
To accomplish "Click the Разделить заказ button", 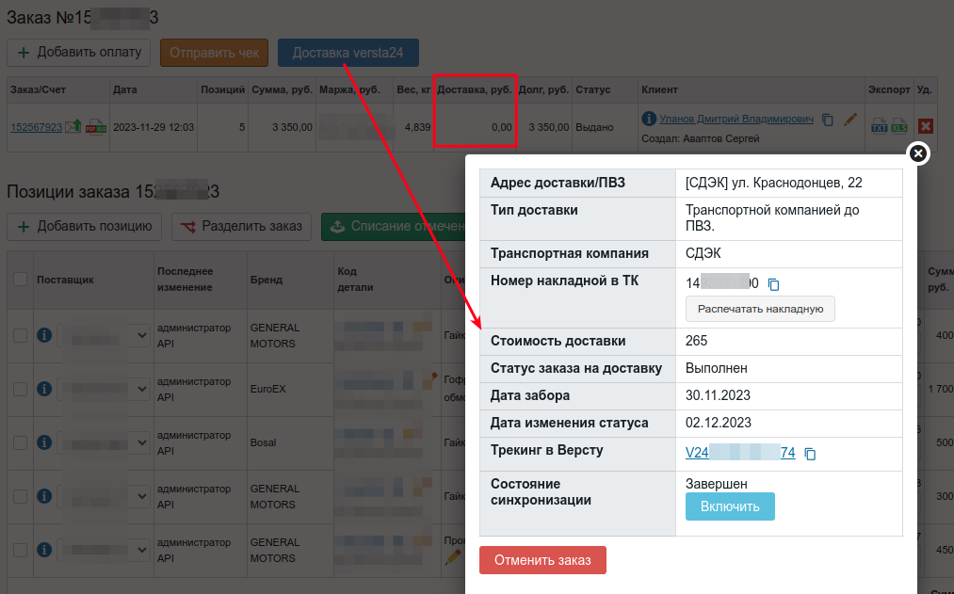I will click(241, 226).
